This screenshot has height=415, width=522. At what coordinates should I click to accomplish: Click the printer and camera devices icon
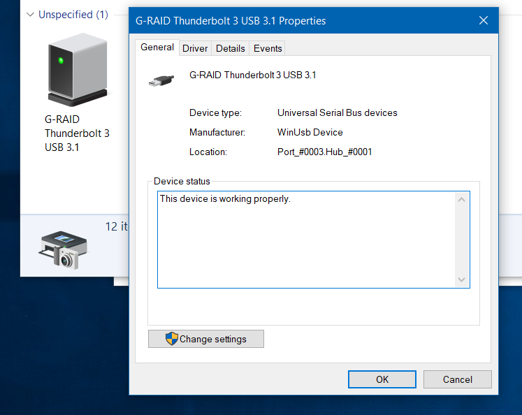coord(64,250)
